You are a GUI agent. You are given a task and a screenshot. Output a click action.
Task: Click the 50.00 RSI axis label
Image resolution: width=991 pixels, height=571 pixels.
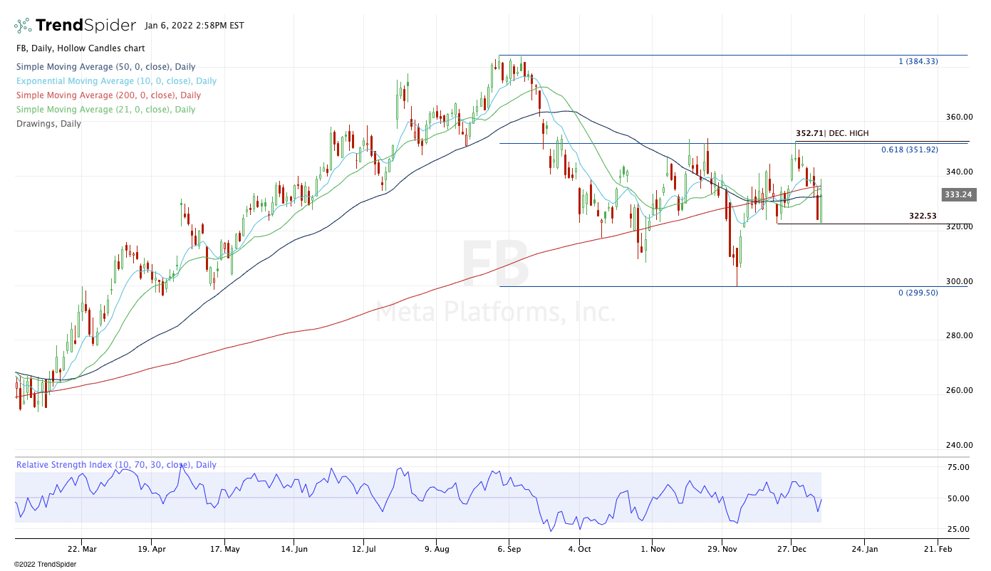(x=958, y=498)
